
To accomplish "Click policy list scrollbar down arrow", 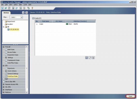I will [x=27, y=92].
